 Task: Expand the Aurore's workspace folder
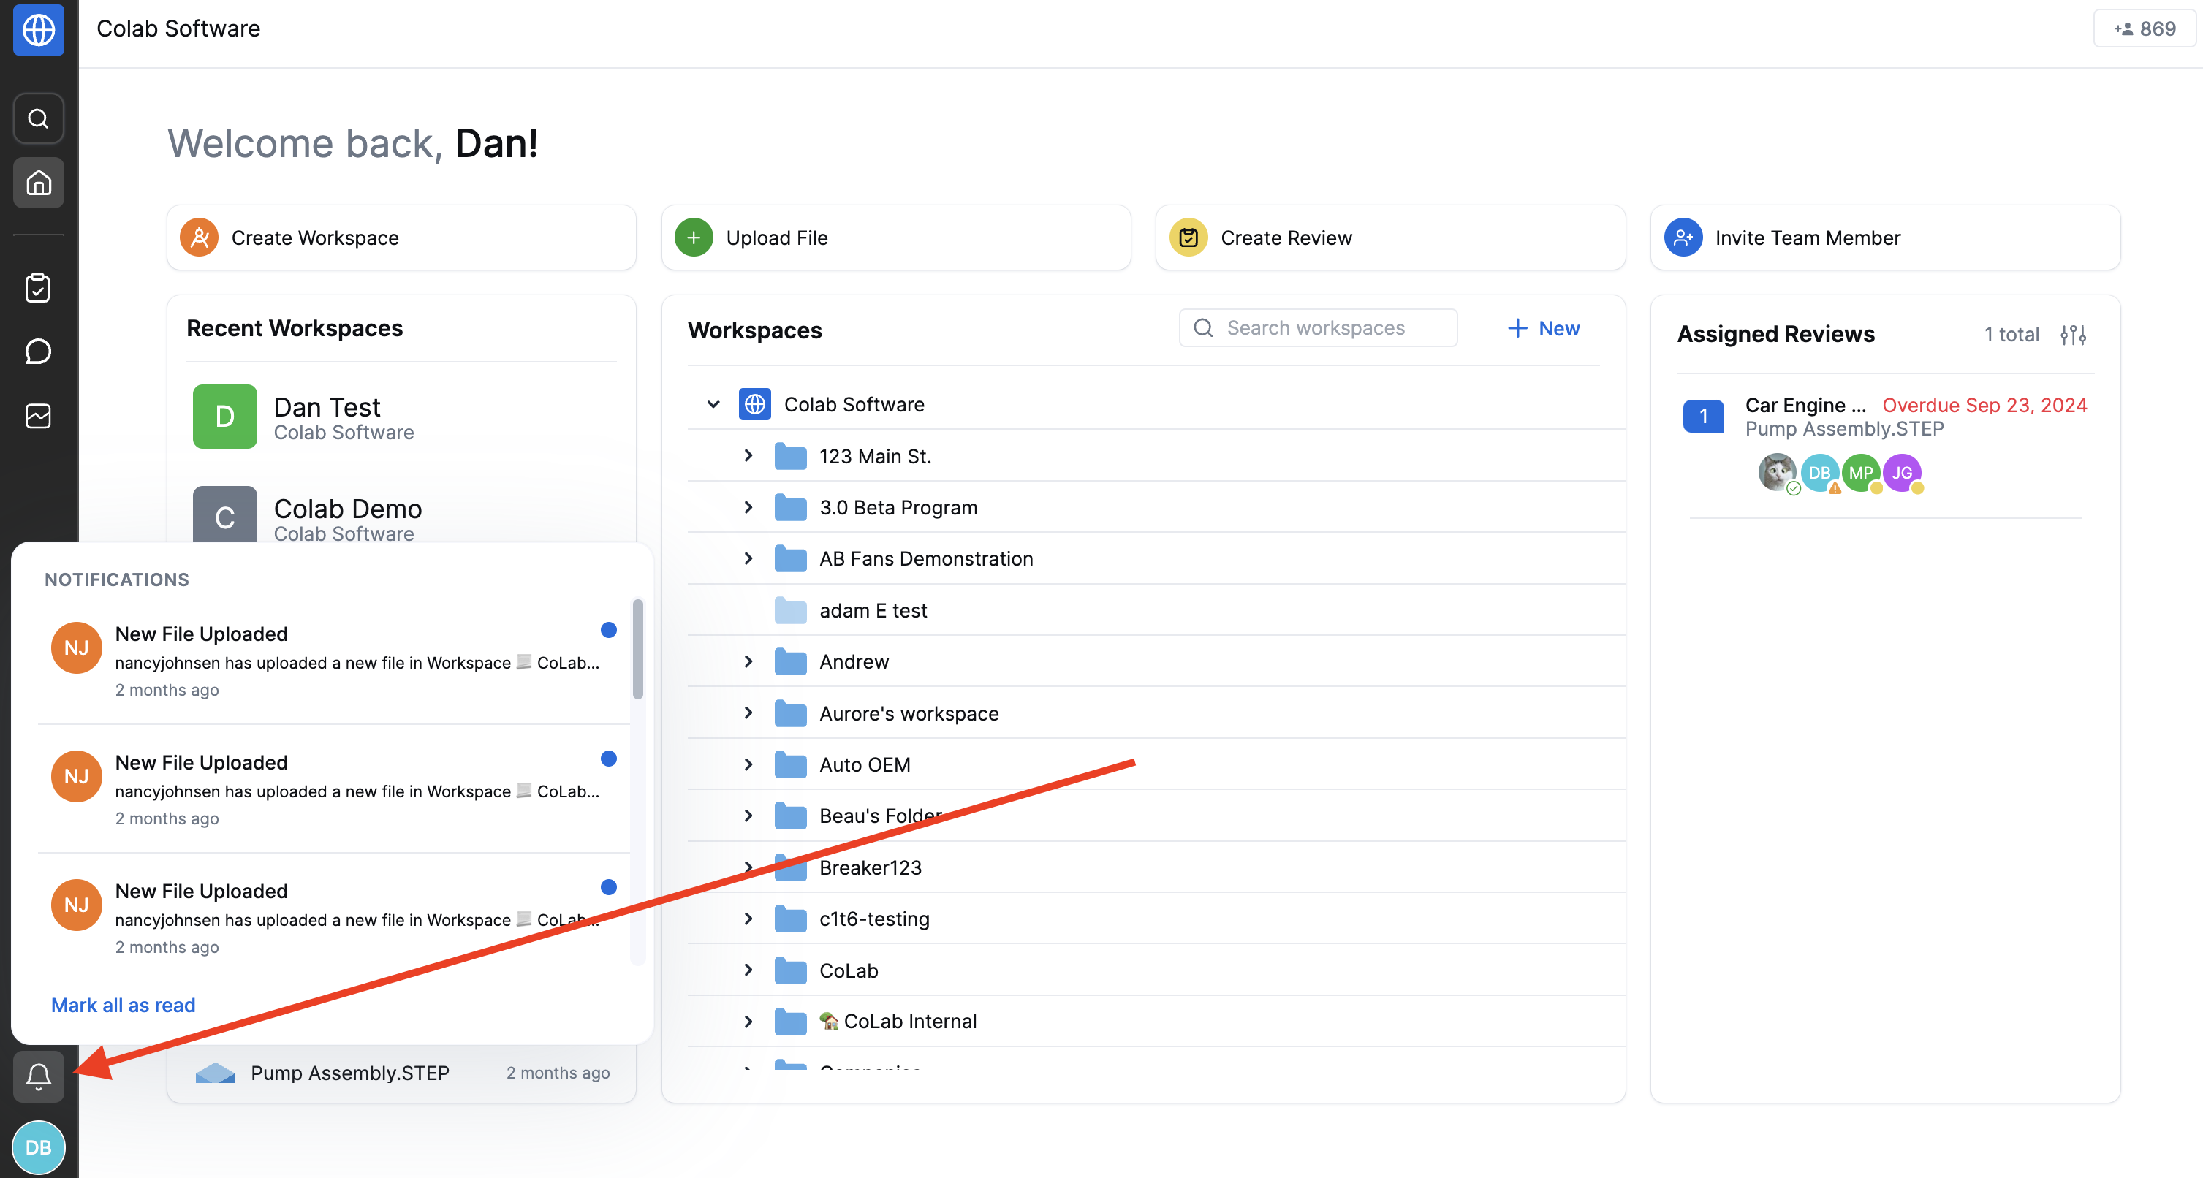point(748,713)
